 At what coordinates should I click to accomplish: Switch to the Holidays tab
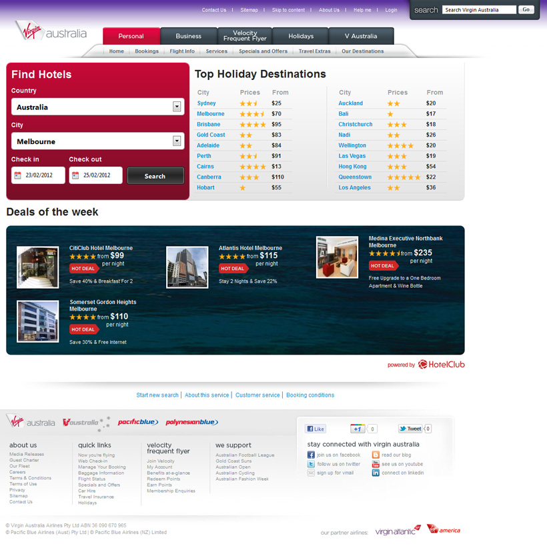(301, 36)
